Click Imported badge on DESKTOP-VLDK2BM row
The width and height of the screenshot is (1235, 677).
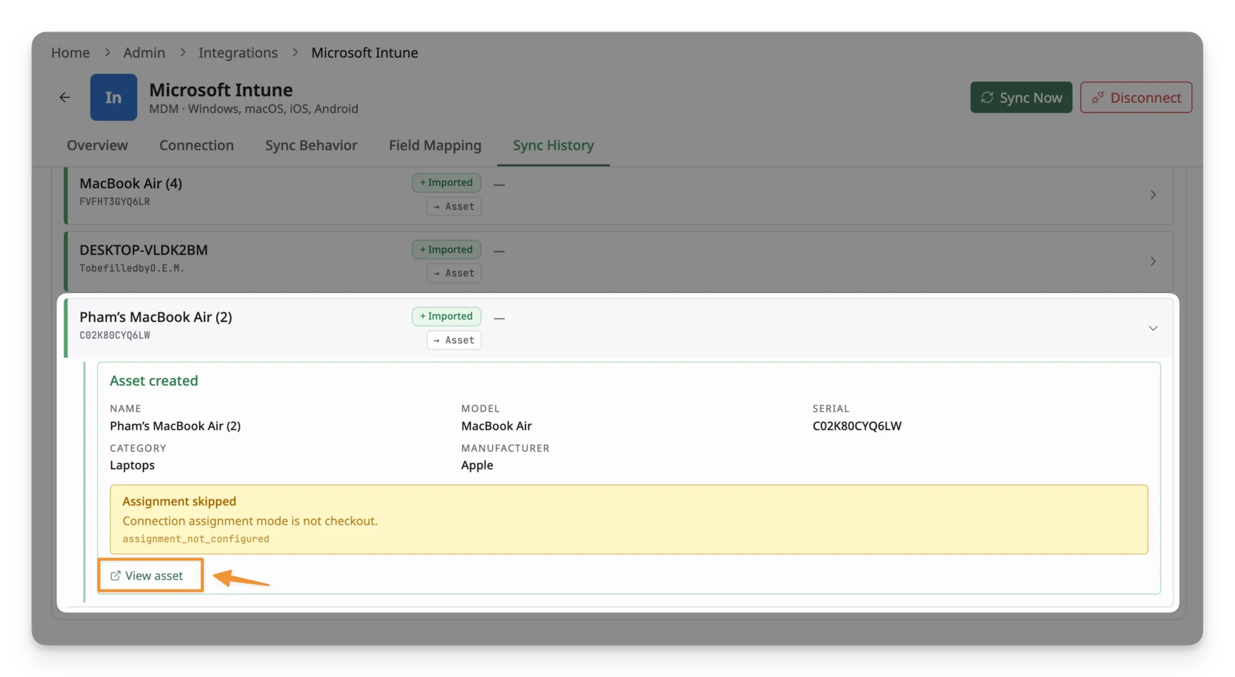coord(446,249)
